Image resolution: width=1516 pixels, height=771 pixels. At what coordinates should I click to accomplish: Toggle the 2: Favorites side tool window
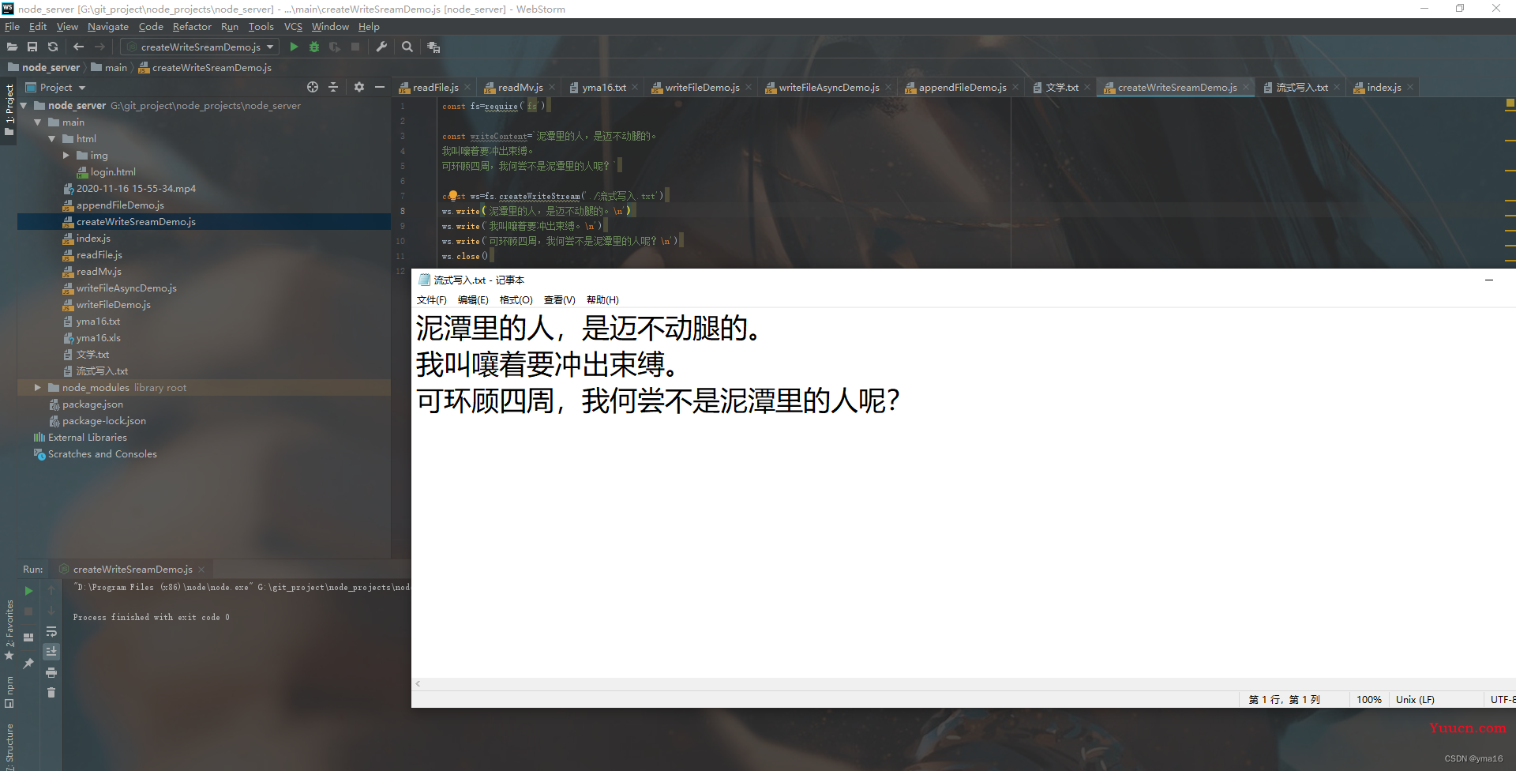9,630
